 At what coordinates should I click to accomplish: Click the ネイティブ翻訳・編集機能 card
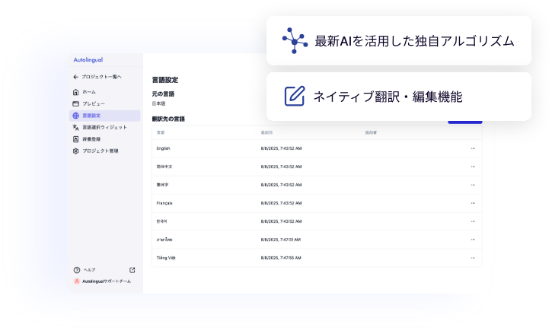(x=398, y=97)
